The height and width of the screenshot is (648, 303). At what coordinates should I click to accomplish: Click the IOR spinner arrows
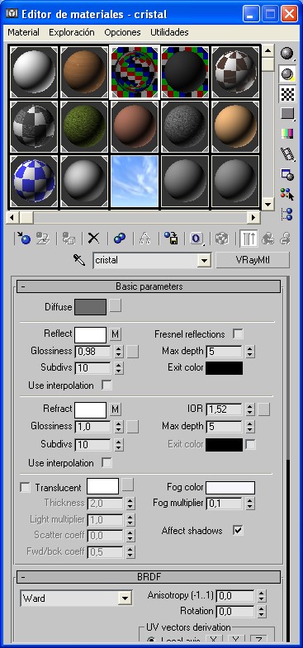(x=249, y=409)
